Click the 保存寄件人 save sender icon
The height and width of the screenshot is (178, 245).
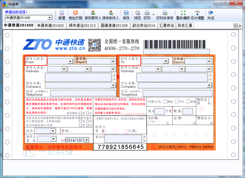[x=93, y=15]
